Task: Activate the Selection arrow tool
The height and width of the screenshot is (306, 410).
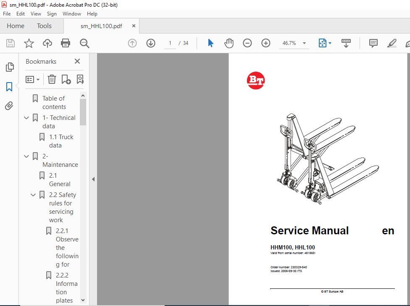Action: [x=210, y=43]
